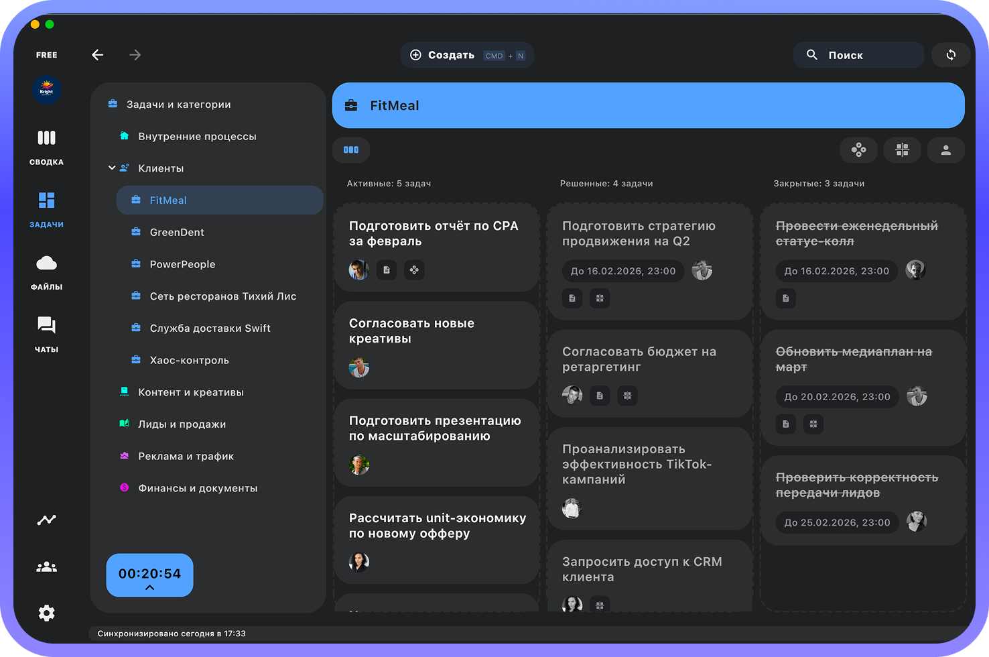
Task: Open task Запросить доступ к CRM клиента
Action: (650, 576)
